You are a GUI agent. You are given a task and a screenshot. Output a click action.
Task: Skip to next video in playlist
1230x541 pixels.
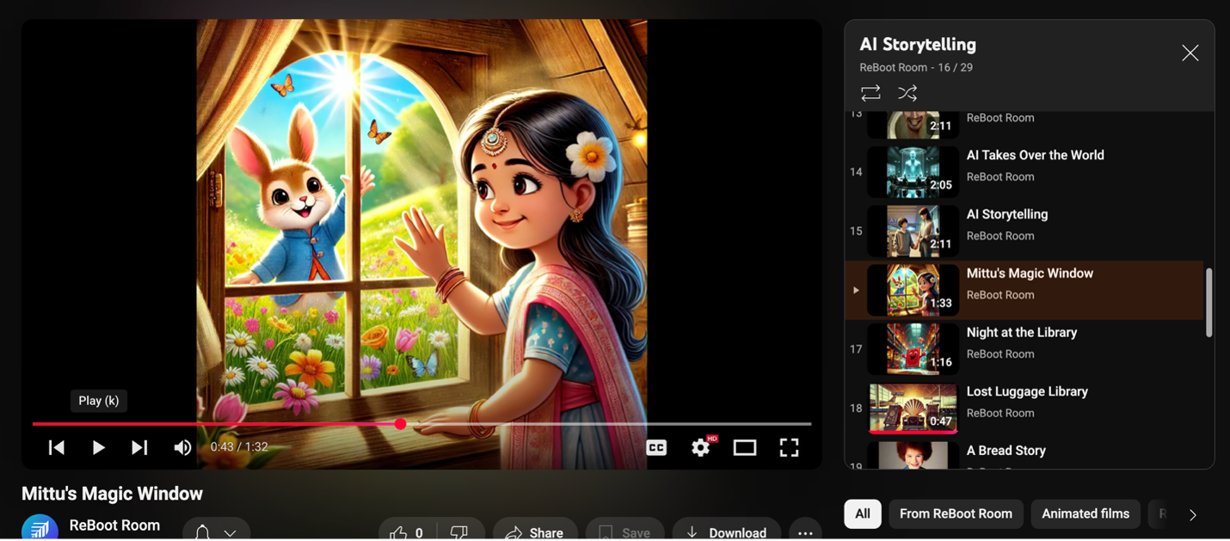(139, 447)
